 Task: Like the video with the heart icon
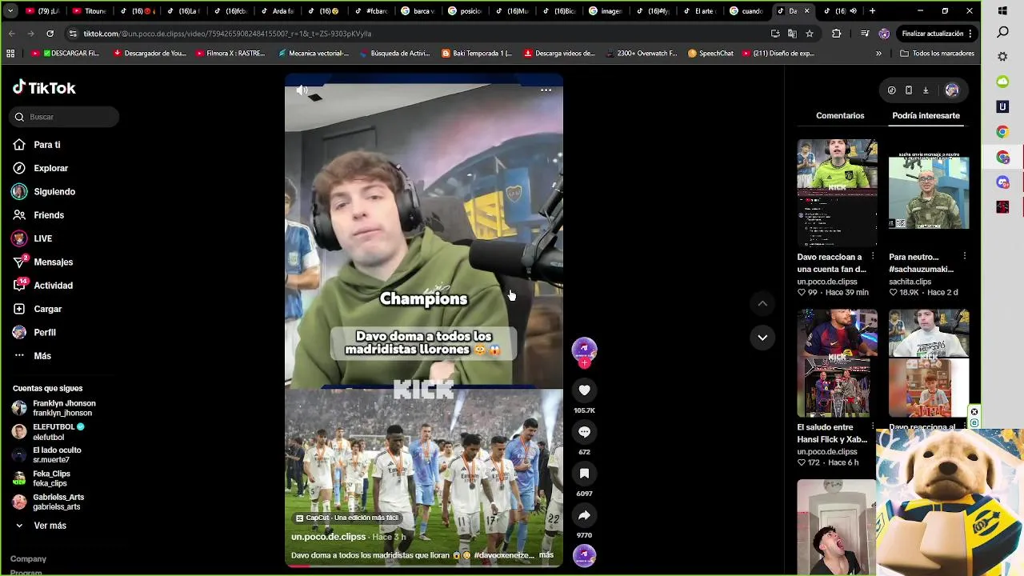tap(584, 390)
